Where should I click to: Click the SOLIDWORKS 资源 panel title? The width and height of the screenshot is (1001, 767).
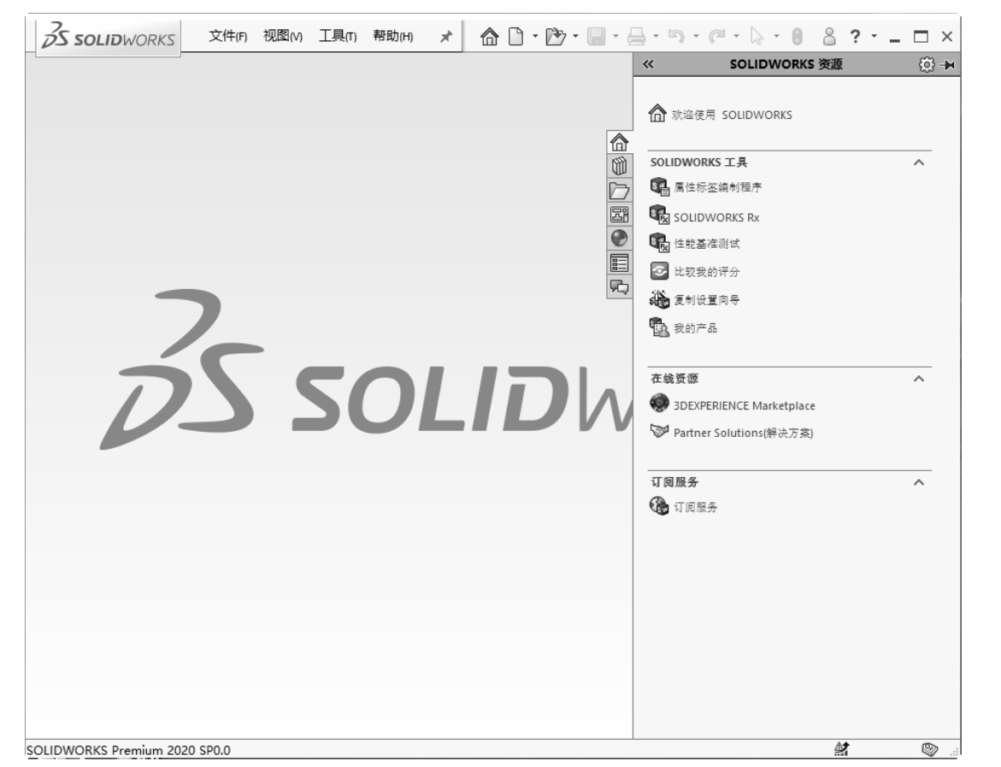tap(786, 64)
